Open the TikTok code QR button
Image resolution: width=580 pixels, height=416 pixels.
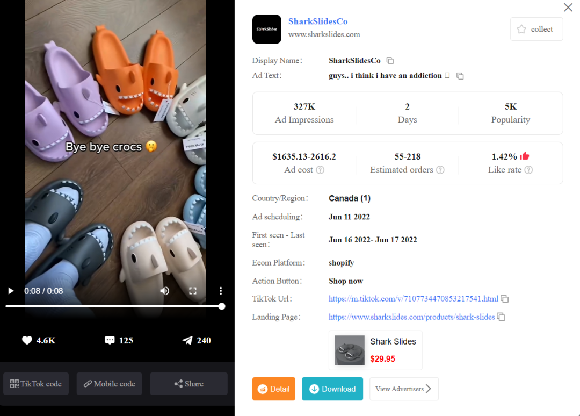point(36,384)
